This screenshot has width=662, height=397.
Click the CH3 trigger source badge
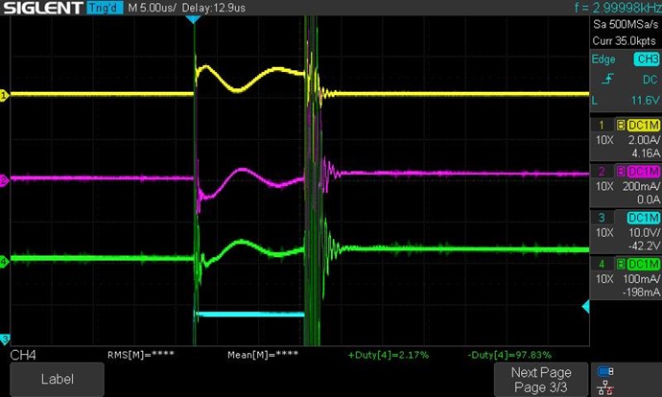(647, 59)
